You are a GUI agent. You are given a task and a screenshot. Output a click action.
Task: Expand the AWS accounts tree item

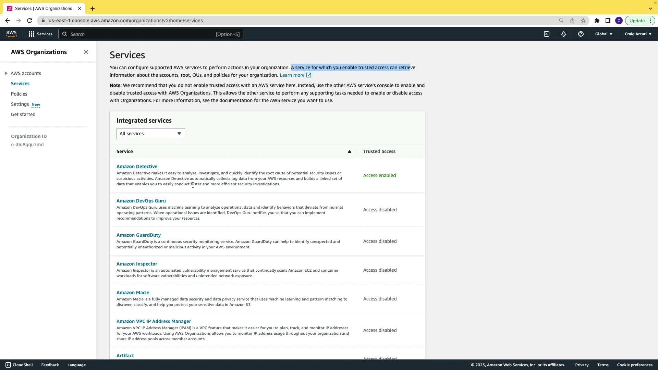coord(6,73)
